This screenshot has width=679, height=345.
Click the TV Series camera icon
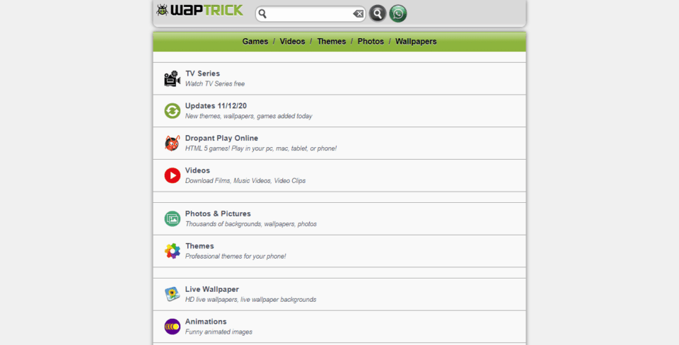(x=172, y=78)
